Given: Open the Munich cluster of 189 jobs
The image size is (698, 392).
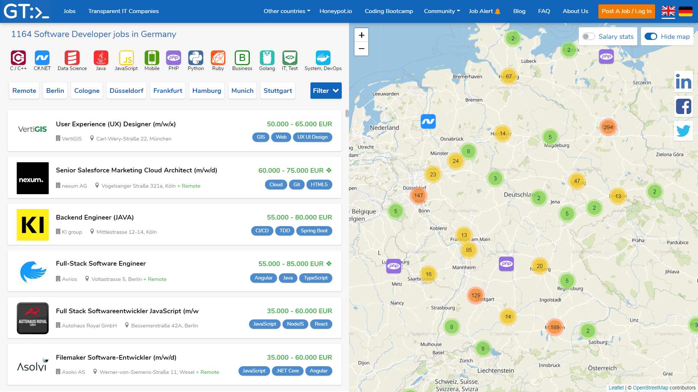Looking at the screenshot, I should (x=555, y=327).
